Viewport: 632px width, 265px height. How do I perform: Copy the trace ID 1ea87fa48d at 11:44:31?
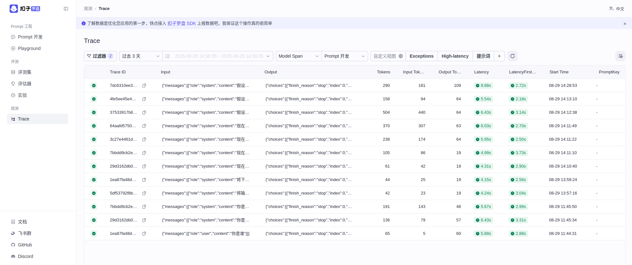144,234
